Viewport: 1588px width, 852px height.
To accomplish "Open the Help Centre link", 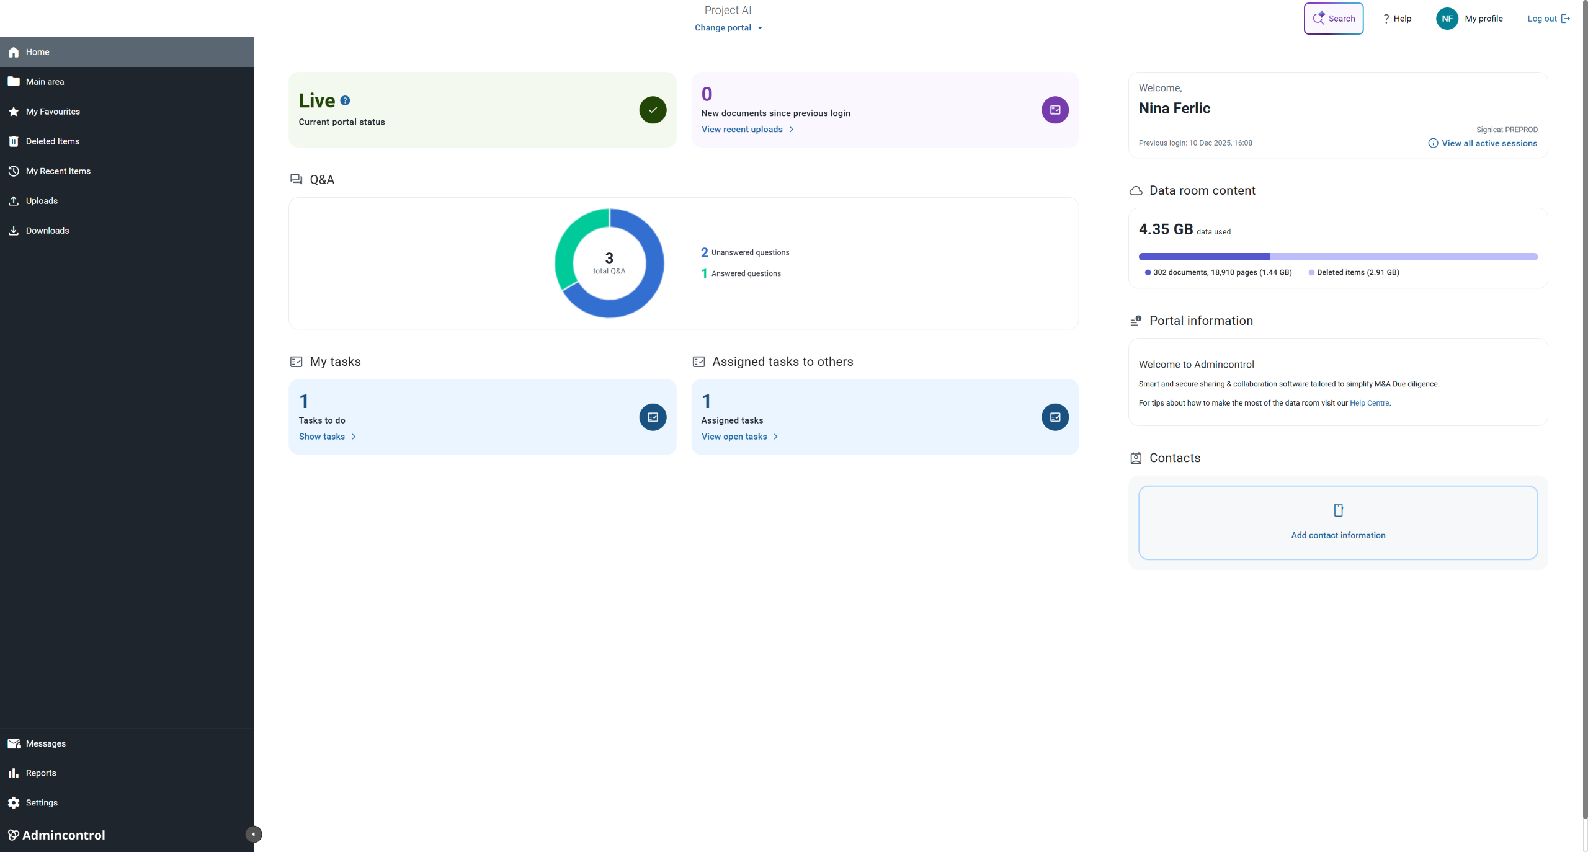I will (x=1369, y=403).
